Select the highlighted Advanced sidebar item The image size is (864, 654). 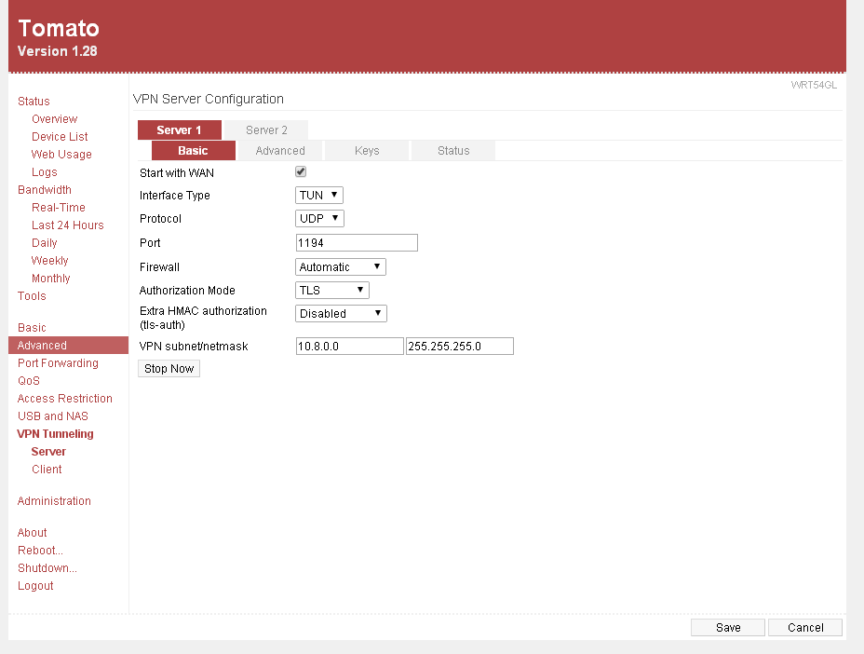tap(68, 346)
